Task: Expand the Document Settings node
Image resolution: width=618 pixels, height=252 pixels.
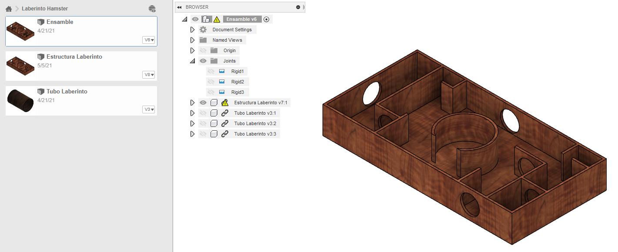Action: tap(192, 30)
